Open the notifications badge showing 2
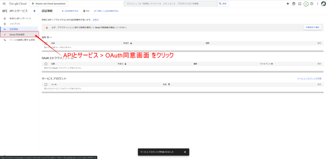 (306, 4)
